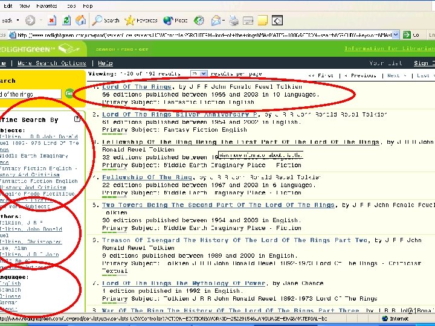Viewport: 435px width, 326px height.
Task: Click the Stop loading icon
Action: (52, 21)
